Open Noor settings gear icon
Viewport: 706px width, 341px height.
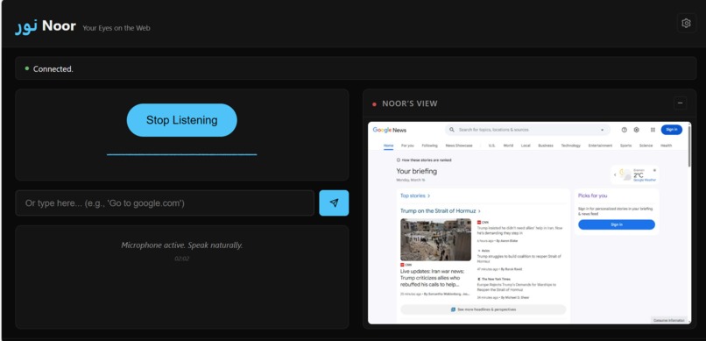(x=686, y=23)
